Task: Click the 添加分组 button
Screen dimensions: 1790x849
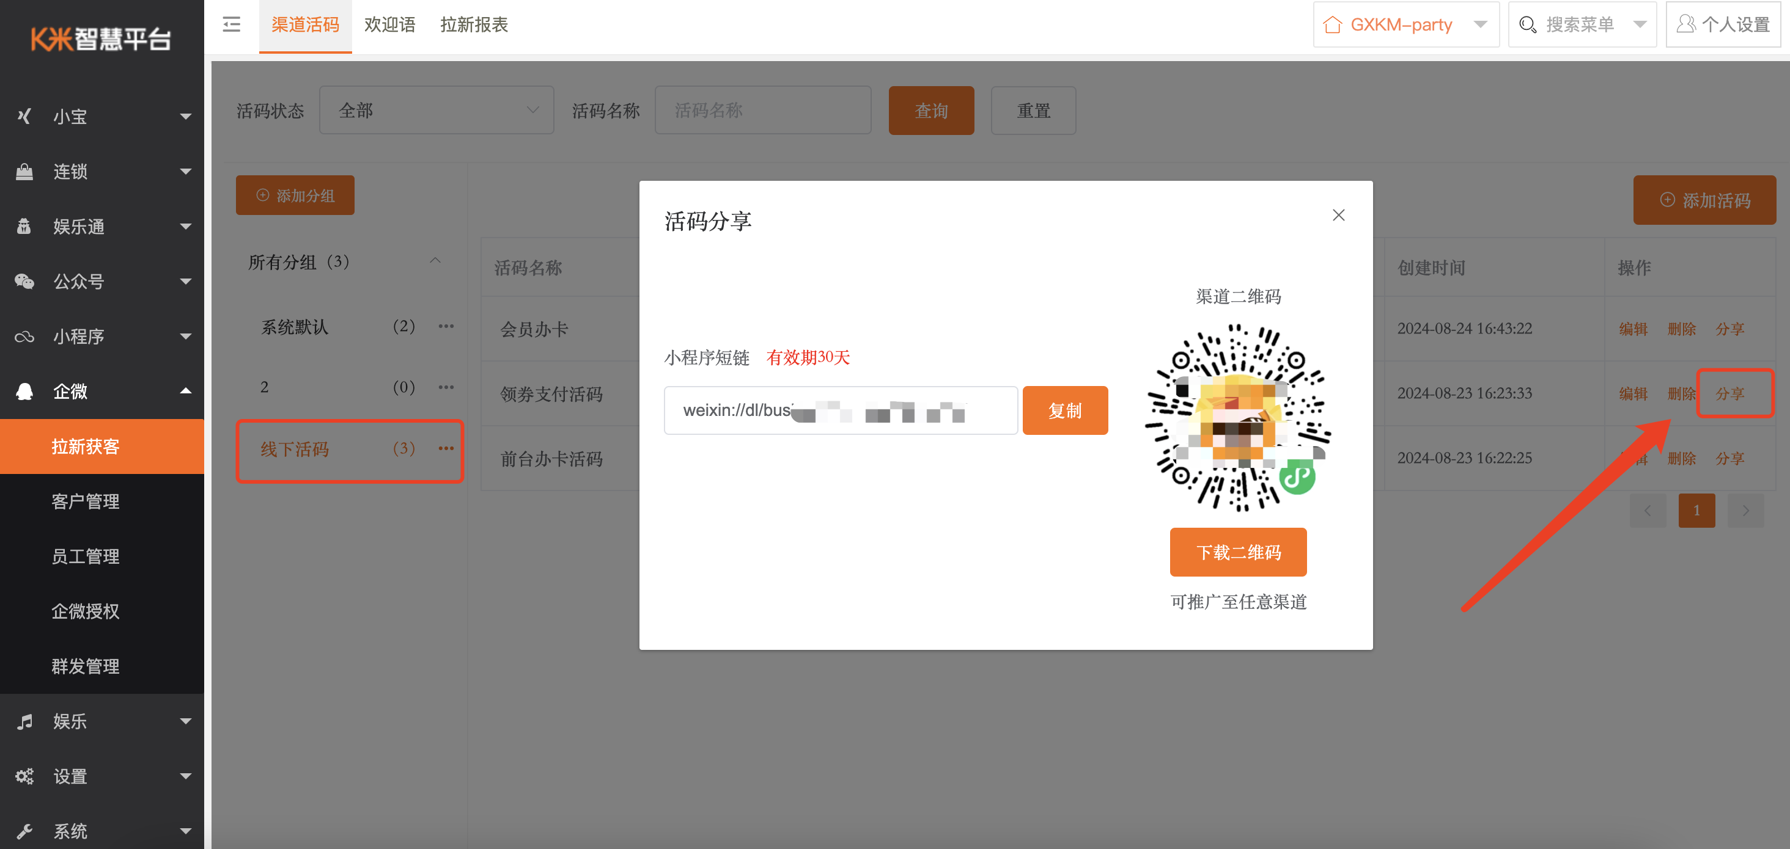Action: 295,195
